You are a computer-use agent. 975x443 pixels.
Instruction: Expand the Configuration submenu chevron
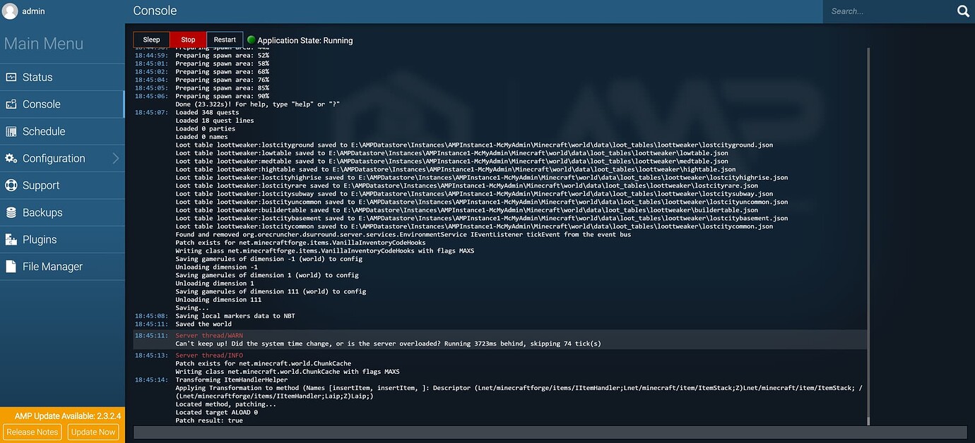click(x=116, y=159)
